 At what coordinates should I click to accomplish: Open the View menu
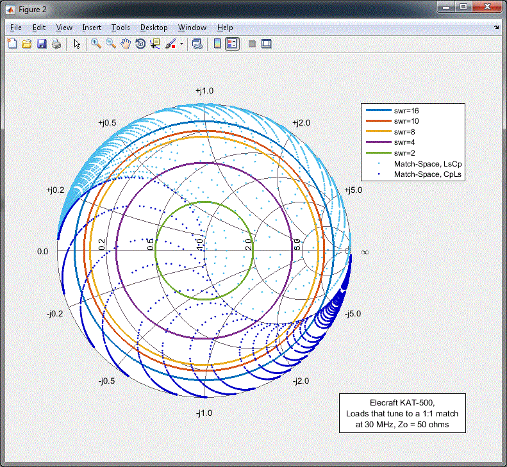point(64,28)
